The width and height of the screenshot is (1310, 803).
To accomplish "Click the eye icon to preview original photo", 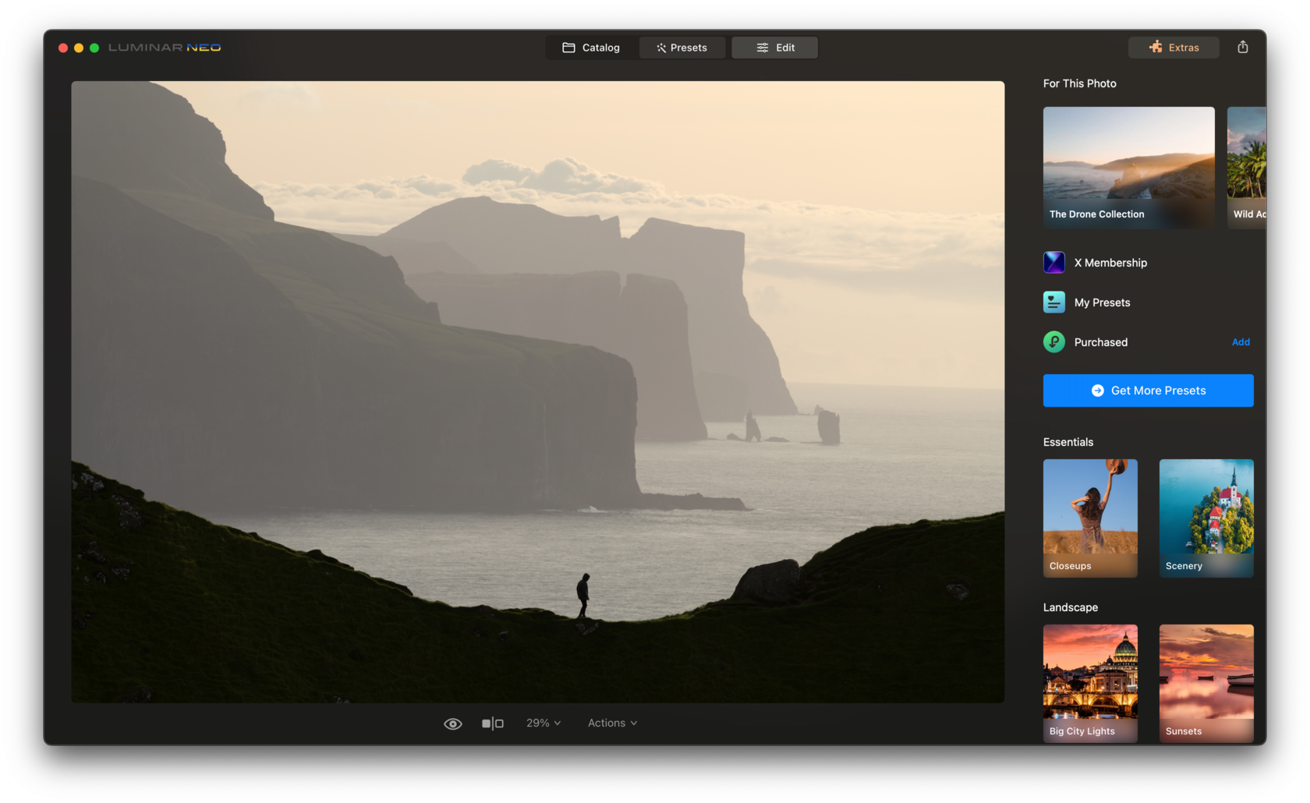I will coord(453,723).
